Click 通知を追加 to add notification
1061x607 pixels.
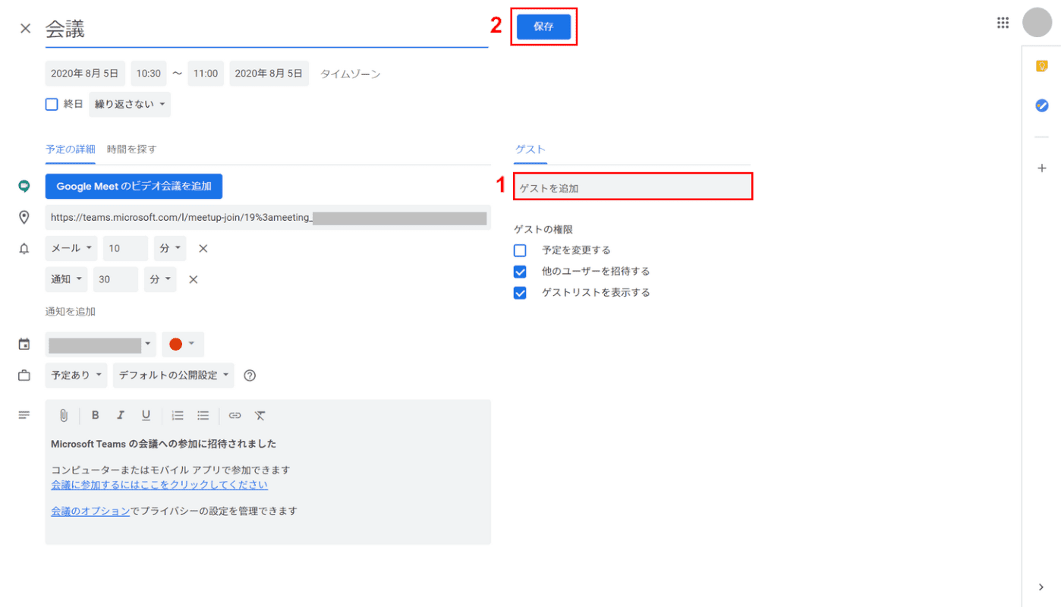[x=71, y=311]
